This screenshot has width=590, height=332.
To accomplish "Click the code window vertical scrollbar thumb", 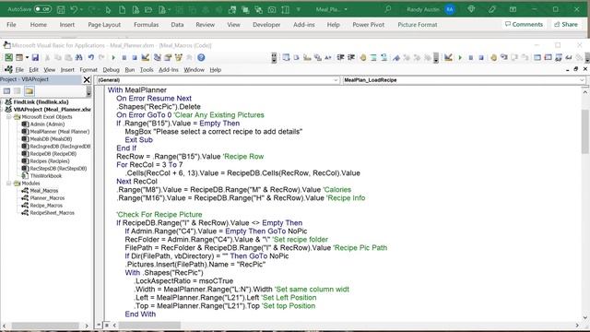I will coord(585,132).
